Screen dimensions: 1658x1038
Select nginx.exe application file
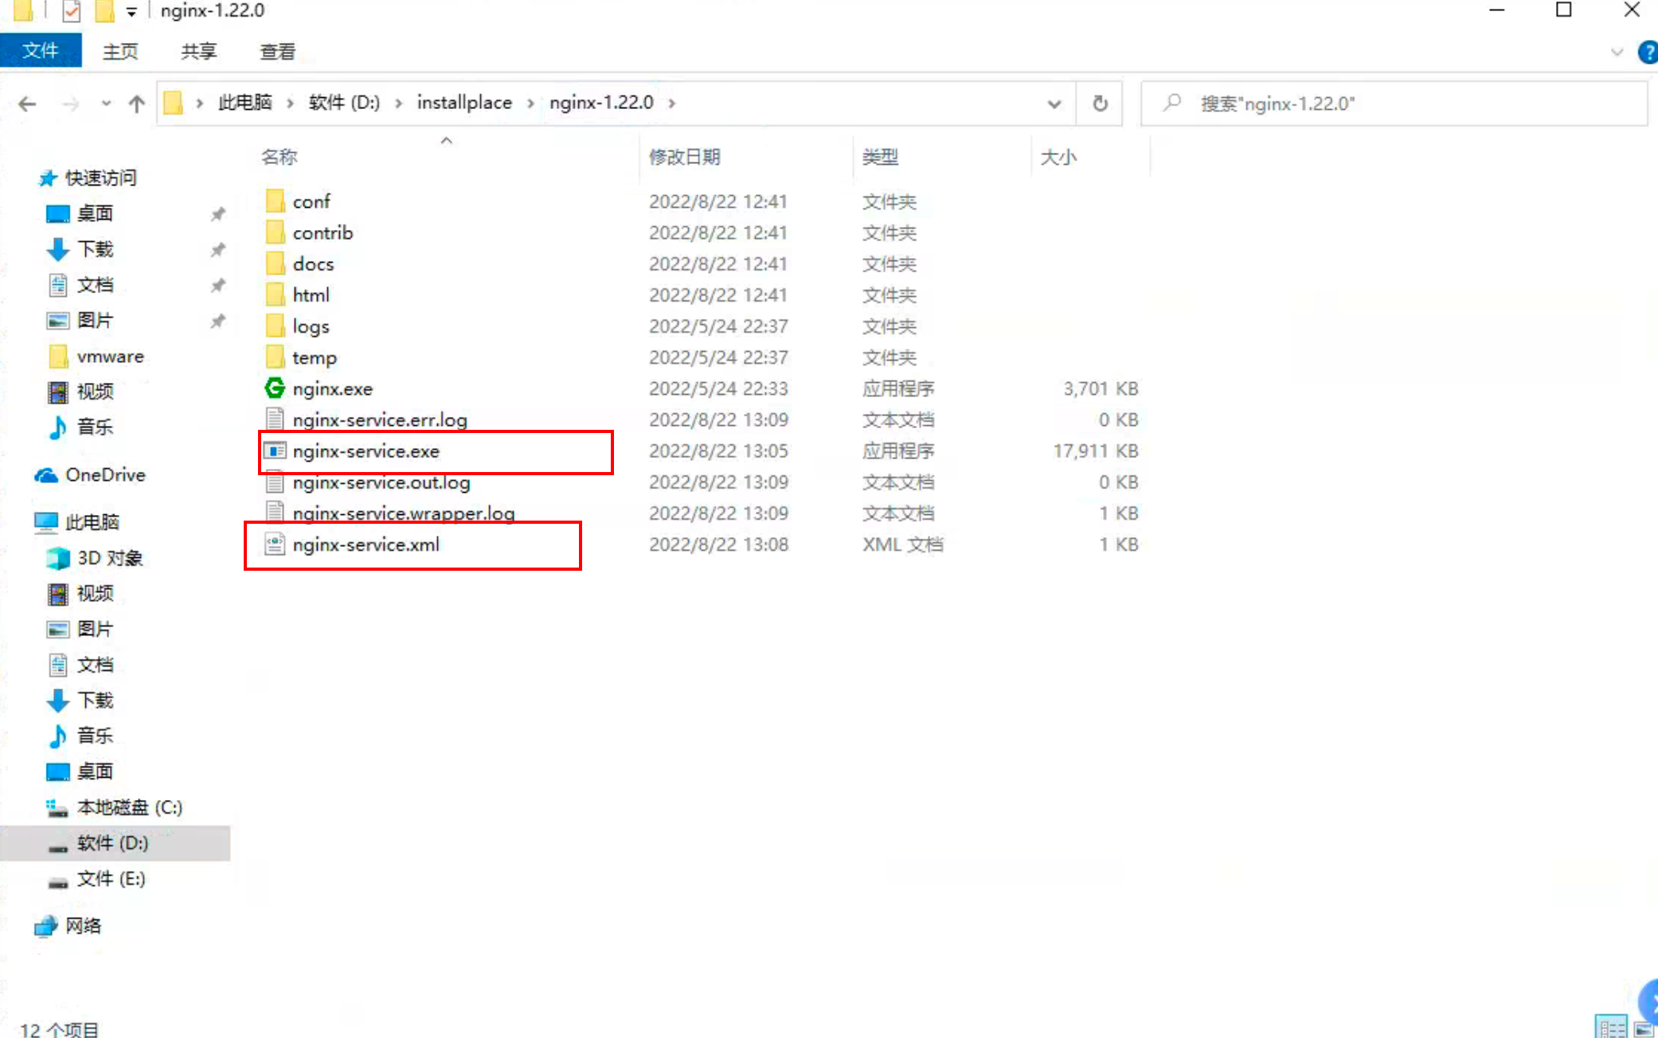click(x=333, y=388)
